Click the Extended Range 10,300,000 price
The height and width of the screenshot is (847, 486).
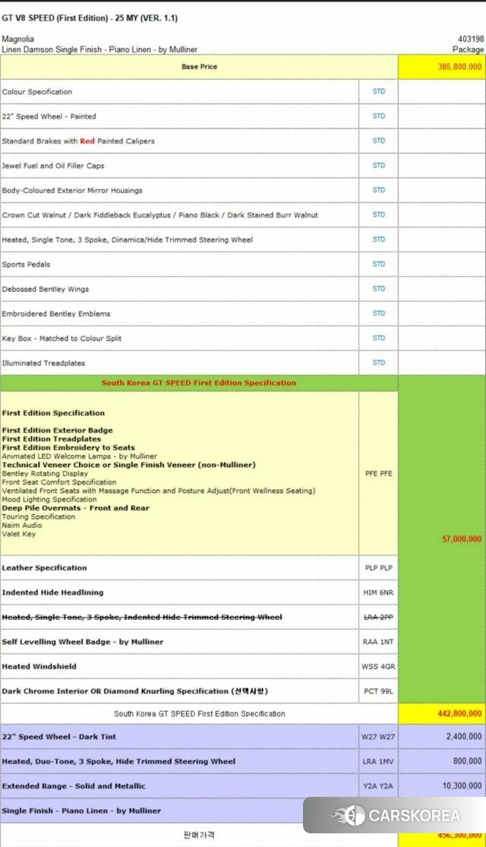pyautogui.click(x=462, y=785)
